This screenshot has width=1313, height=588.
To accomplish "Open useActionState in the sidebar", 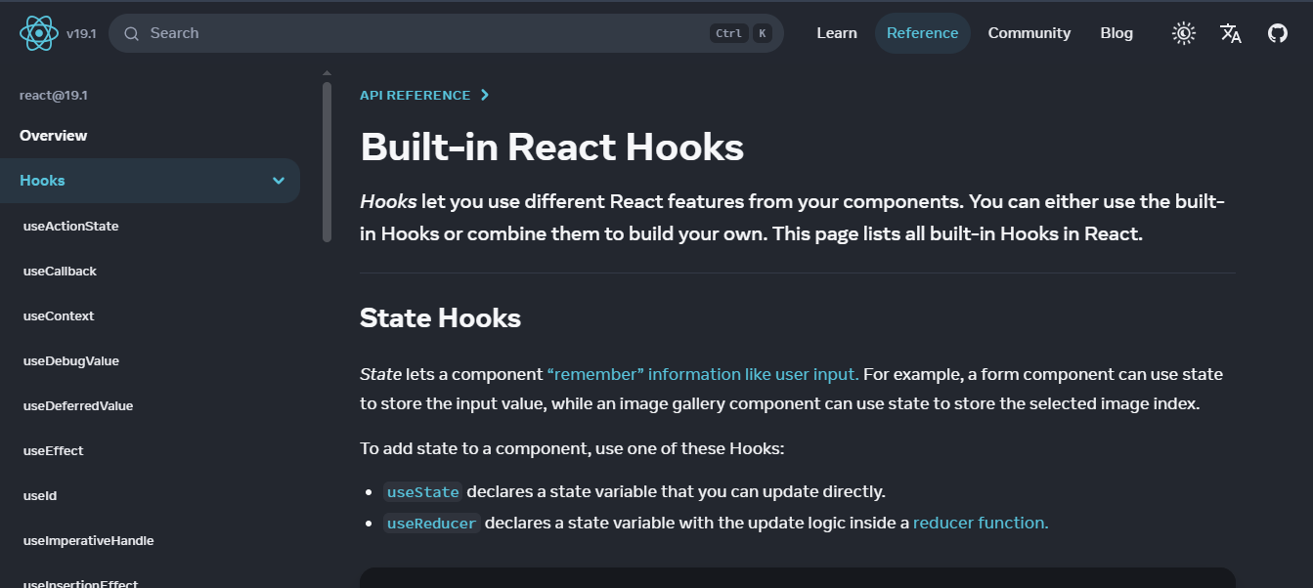I will pyautogui.click(x=70, y=226).
